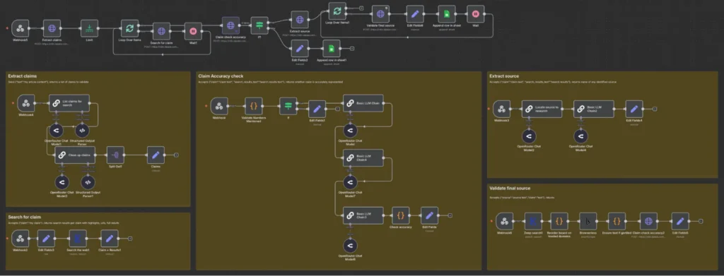Open the top-row Extract claims HTTP node
Screen dimensions: 724x276
pyautogui.click(x=52, y=28)
